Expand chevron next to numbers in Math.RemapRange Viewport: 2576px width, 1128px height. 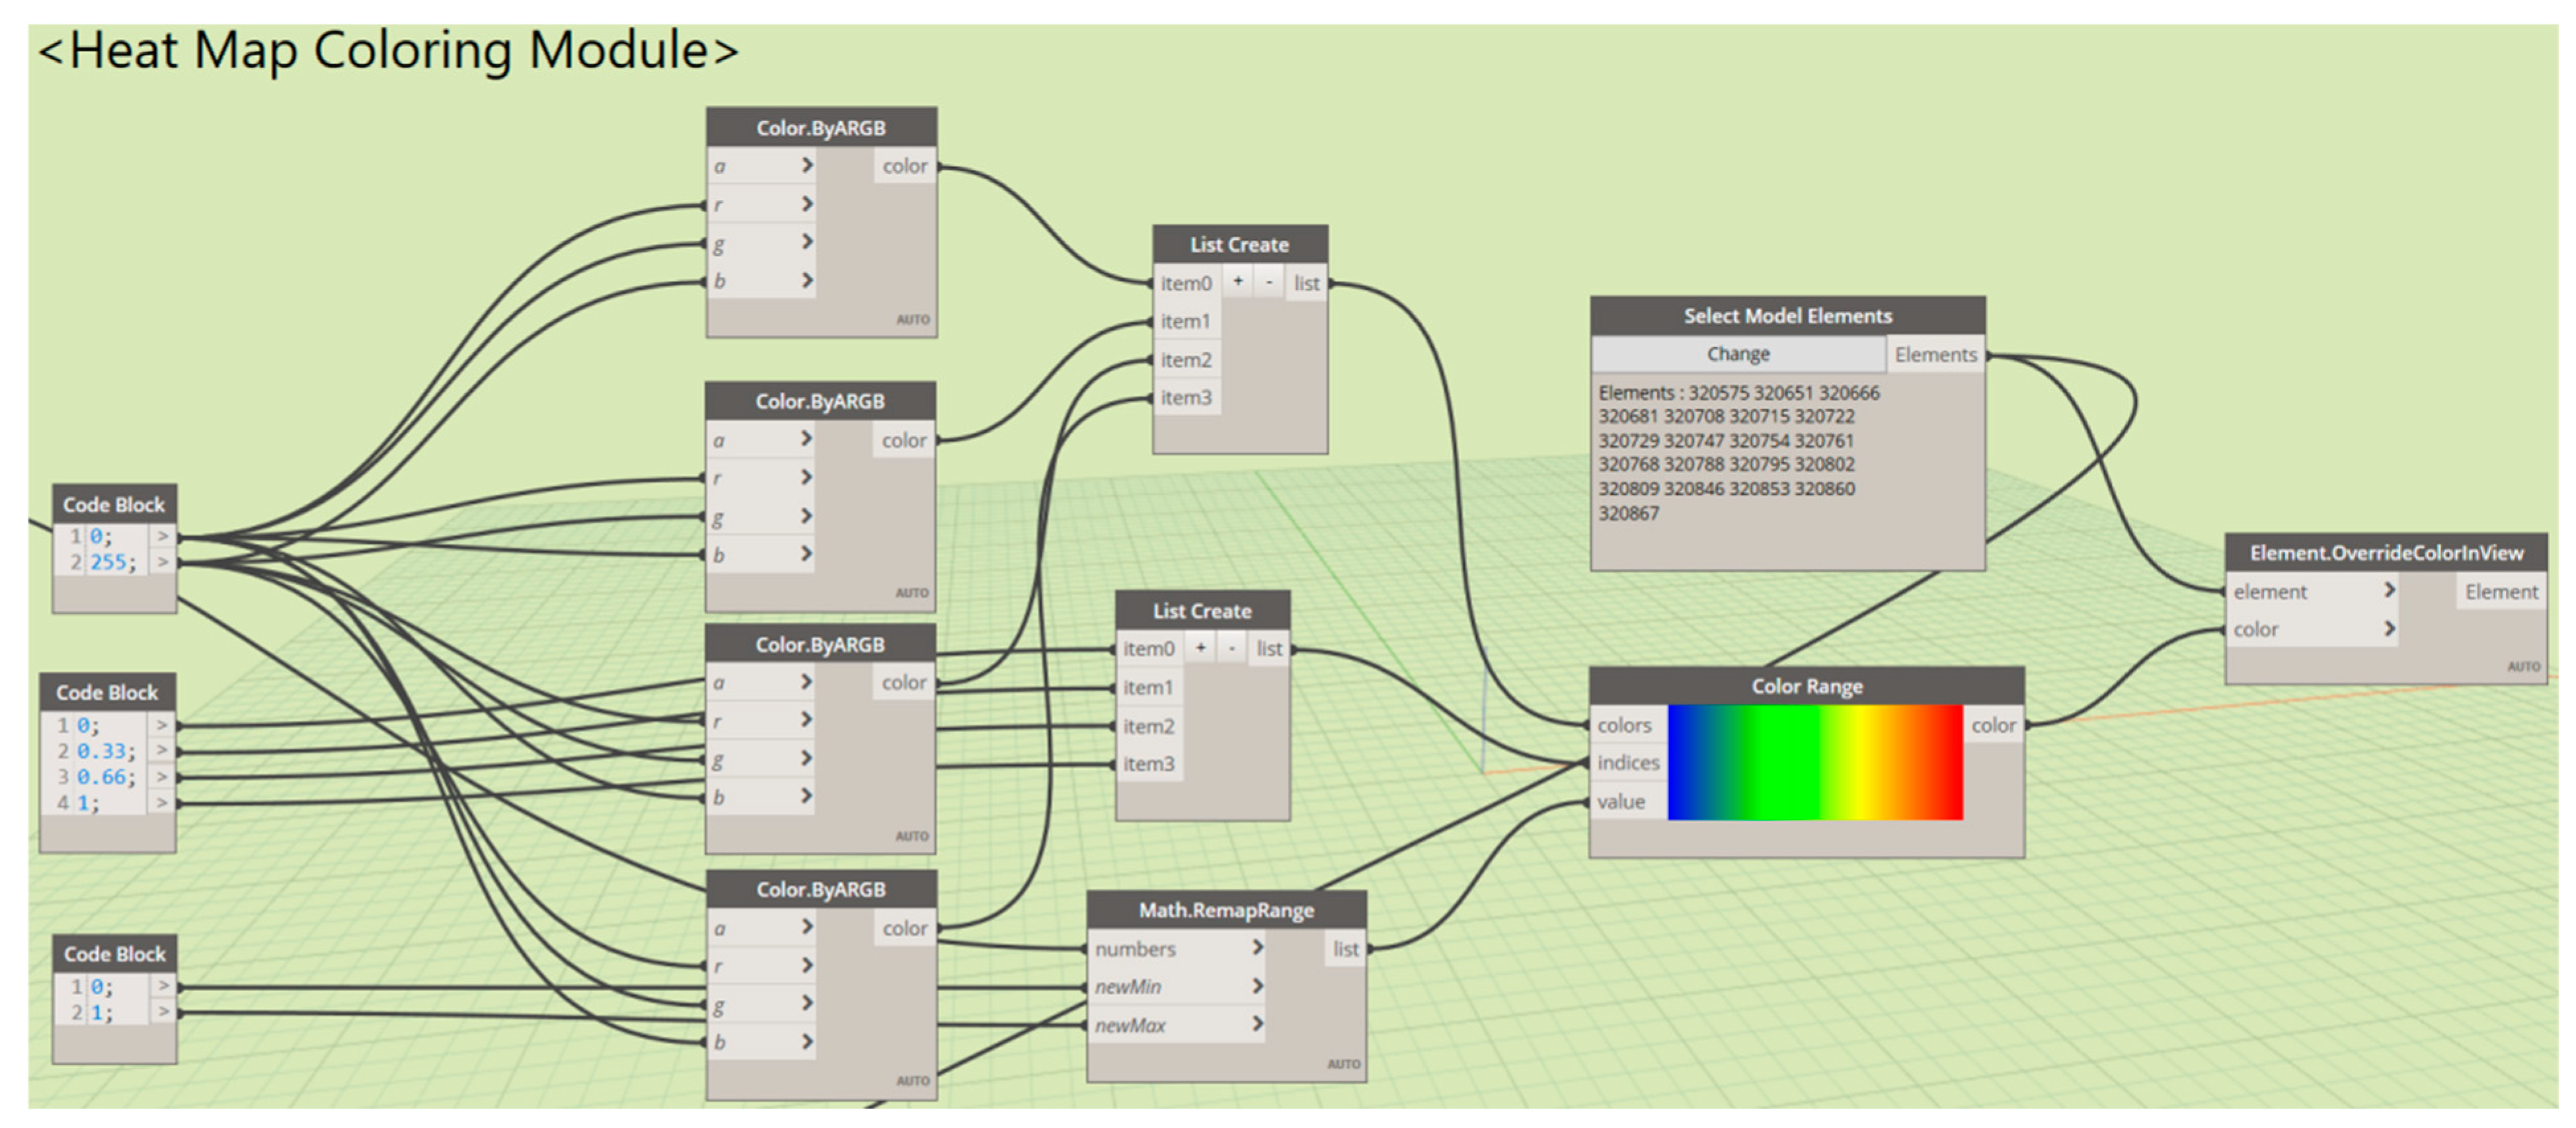point(1258,947)
